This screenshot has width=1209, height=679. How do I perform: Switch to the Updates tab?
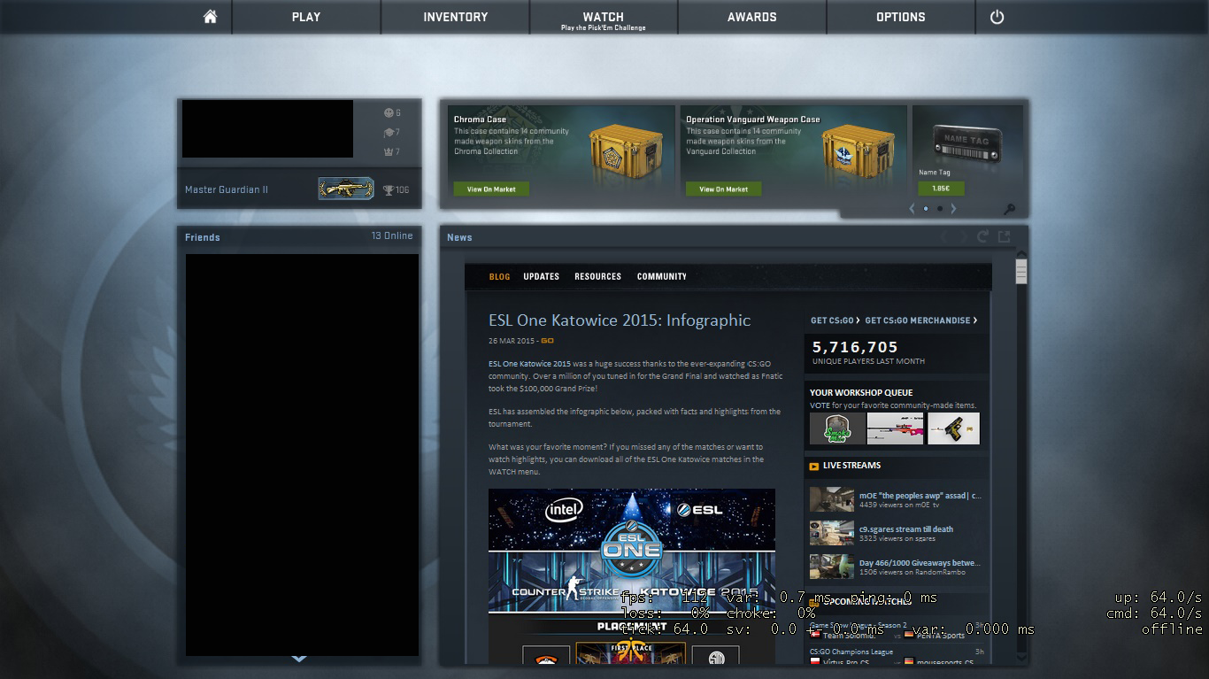click(541, 276)
